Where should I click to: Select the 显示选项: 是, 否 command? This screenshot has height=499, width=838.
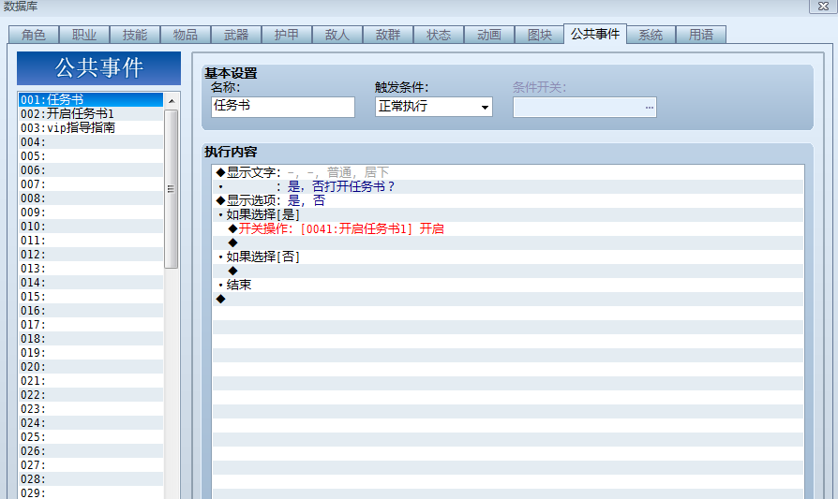coord(508,200)
